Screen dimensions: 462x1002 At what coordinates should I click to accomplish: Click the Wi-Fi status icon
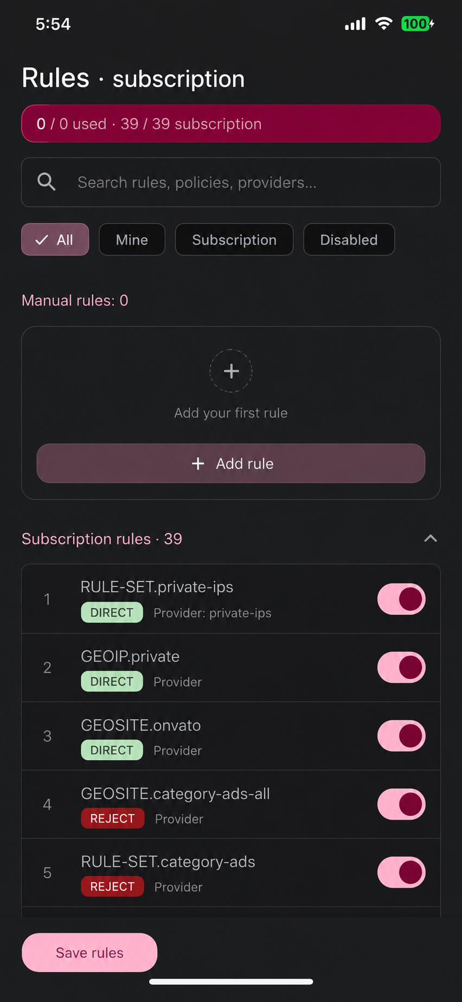384,24
